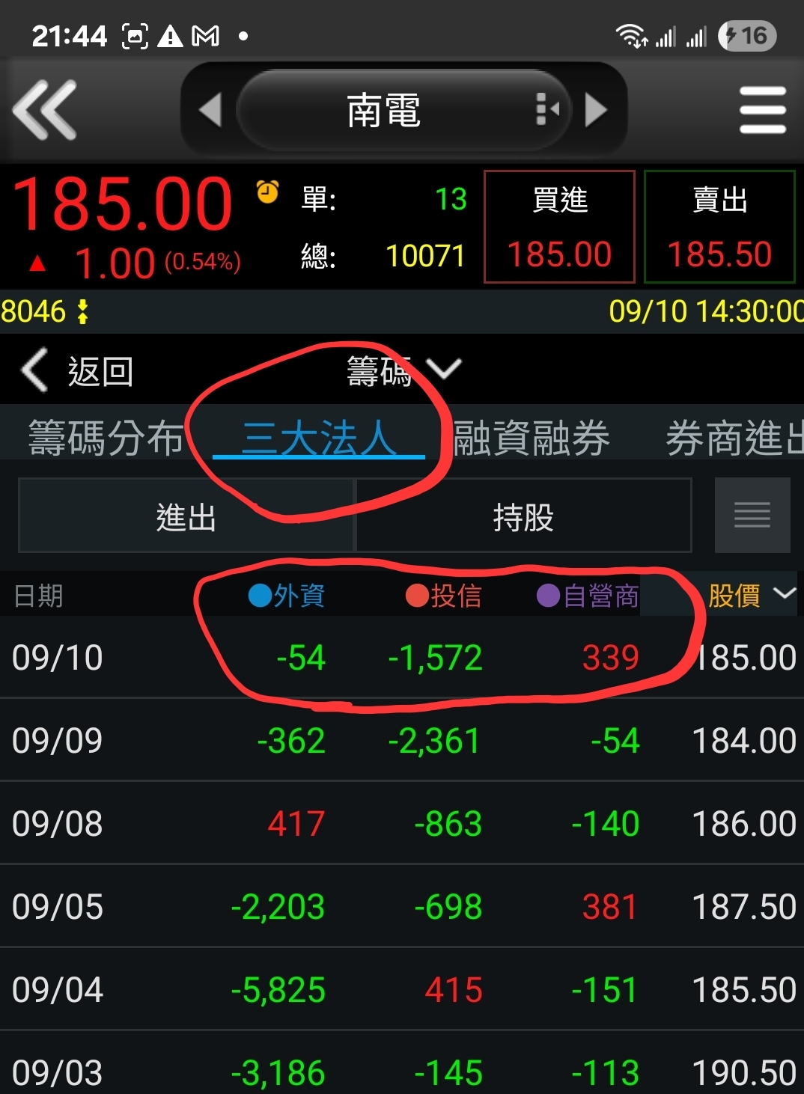Image resolution: width=804 pixels, height=1094 pixels.
Task: Open the hamburger menu at top right
Action: pos(762,110)
